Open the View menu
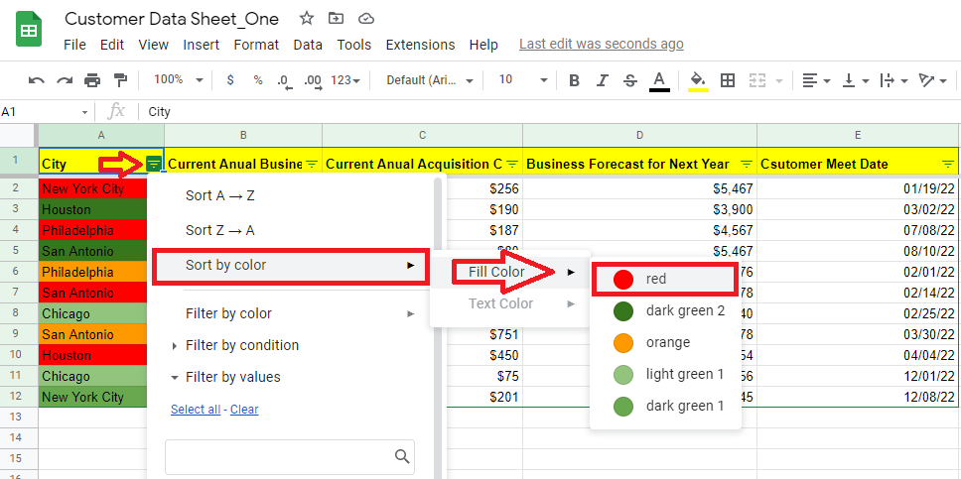The image size is (961, 479). [x=153, y=45]
